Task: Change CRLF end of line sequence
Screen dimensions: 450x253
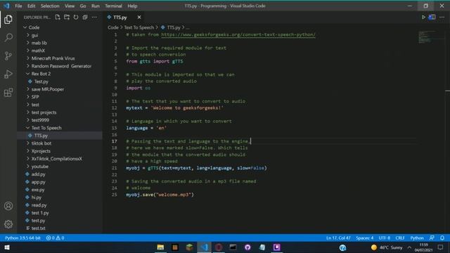Action: pos(400,238)
